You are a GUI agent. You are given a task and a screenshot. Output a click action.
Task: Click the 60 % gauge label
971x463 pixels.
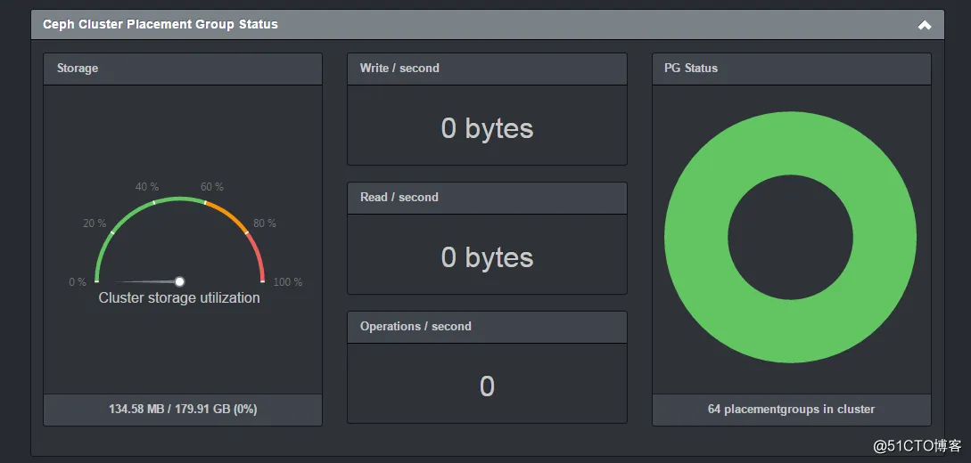[212, 187]
